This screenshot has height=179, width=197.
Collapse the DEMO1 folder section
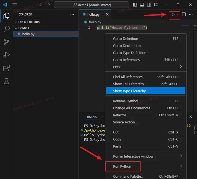24,28
